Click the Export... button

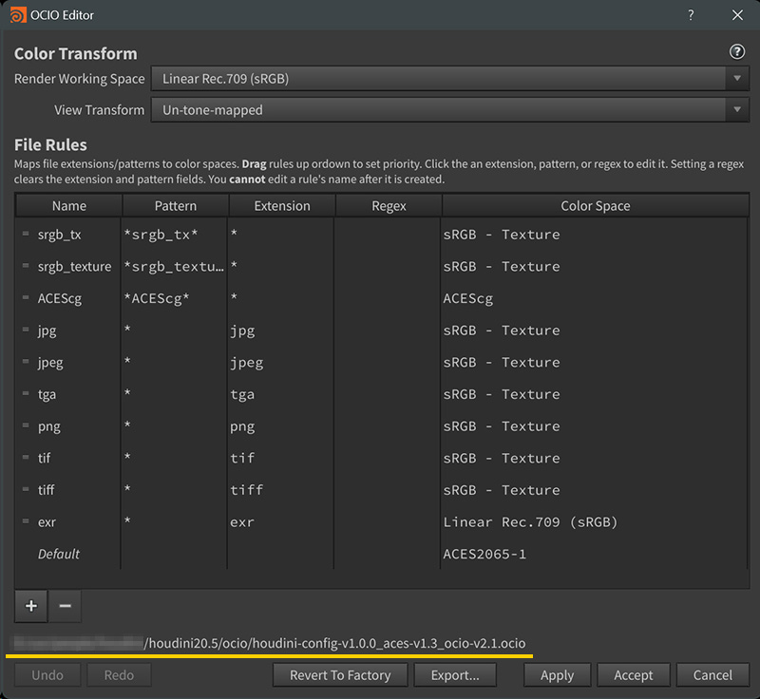click(455, 675)
